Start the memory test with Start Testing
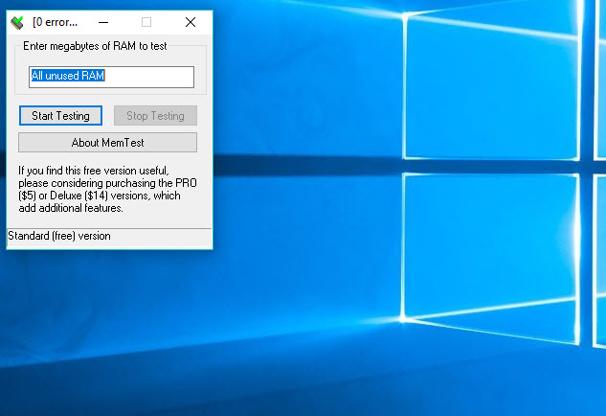 [x=60, y=116]
